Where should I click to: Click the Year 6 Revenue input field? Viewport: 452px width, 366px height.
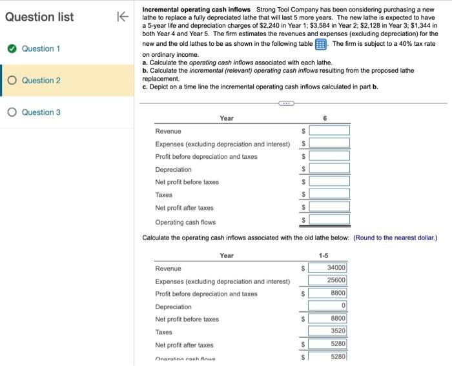pos(329,130)
